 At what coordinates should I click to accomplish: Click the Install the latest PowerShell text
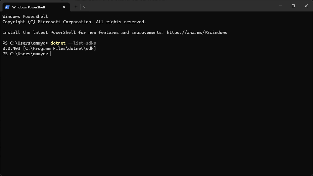point(39,33)
